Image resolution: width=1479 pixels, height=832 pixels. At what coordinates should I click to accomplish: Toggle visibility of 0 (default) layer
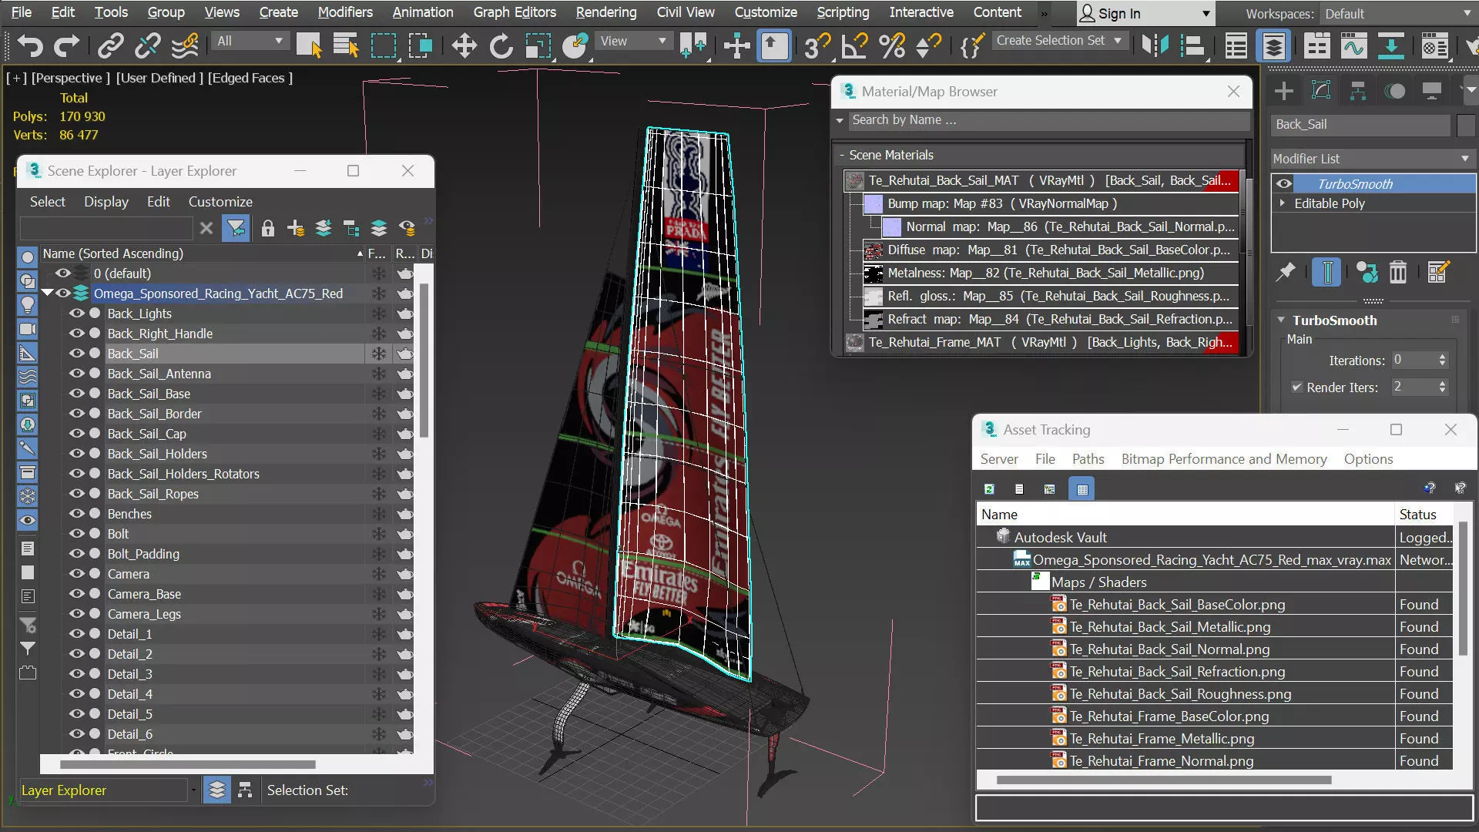[x=63, y=273]
